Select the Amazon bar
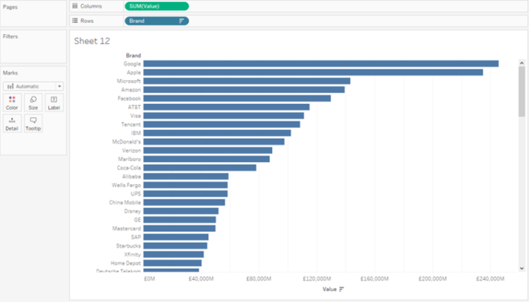 [244, 89]
